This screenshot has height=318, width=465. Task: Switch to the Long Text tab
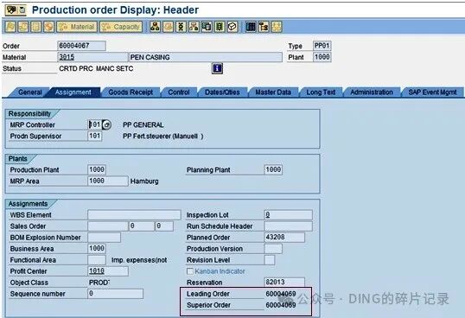[x=321, y=92]
